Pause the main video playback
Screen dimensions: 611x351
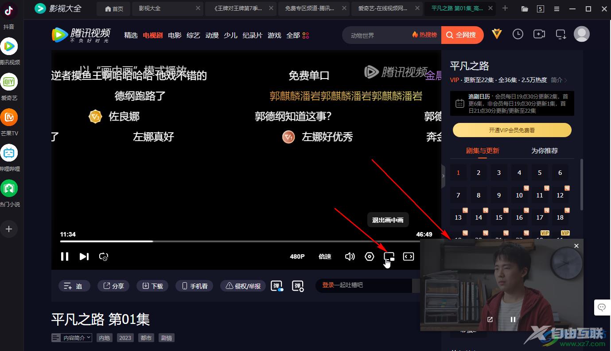coord(65,256)
